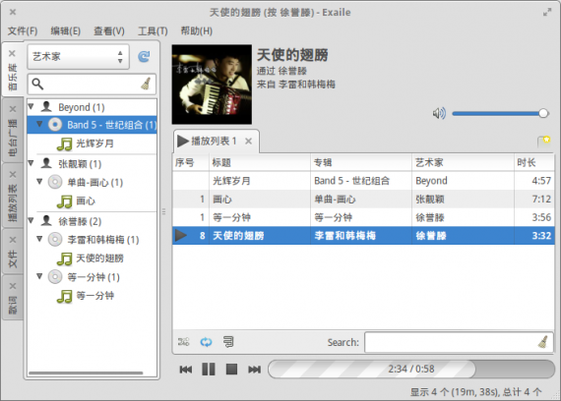Mute audio via the speaker icon

pyautogui.click(x=439, y=114)
